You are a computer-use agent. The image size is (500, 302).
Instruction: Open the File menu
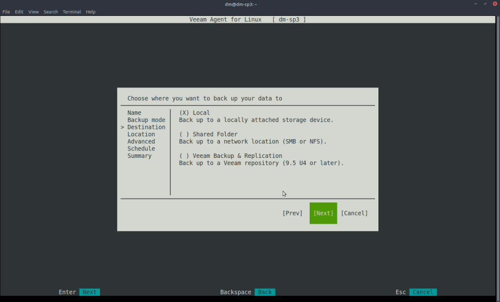tap(6, 12)
